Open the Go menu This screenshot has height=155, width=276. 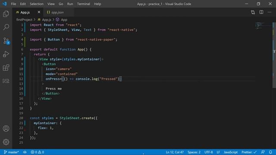point(61,4)
